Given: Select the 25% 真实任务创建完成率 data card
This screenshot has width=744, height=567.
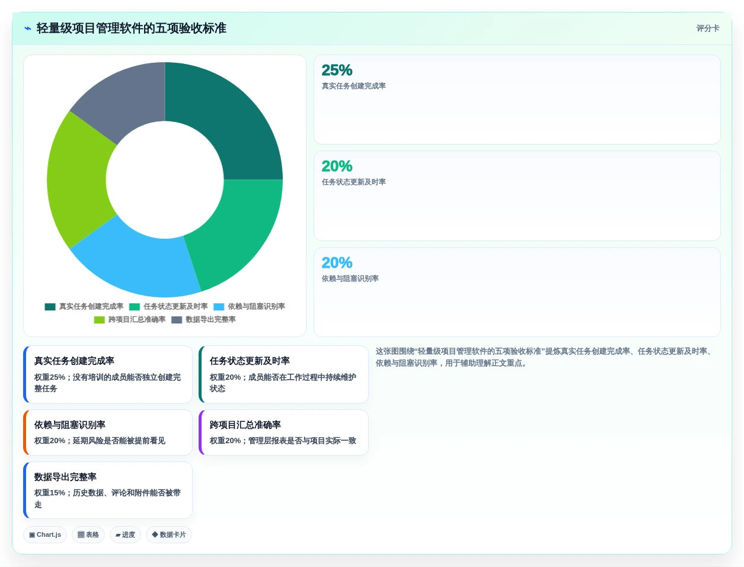Looking at the screenshot, I should (517, 100).
